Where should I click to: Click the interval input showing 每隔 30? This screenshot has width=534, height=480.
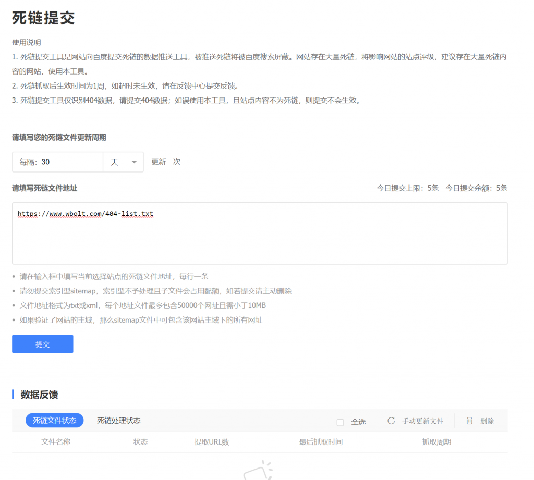pos(57,162)
